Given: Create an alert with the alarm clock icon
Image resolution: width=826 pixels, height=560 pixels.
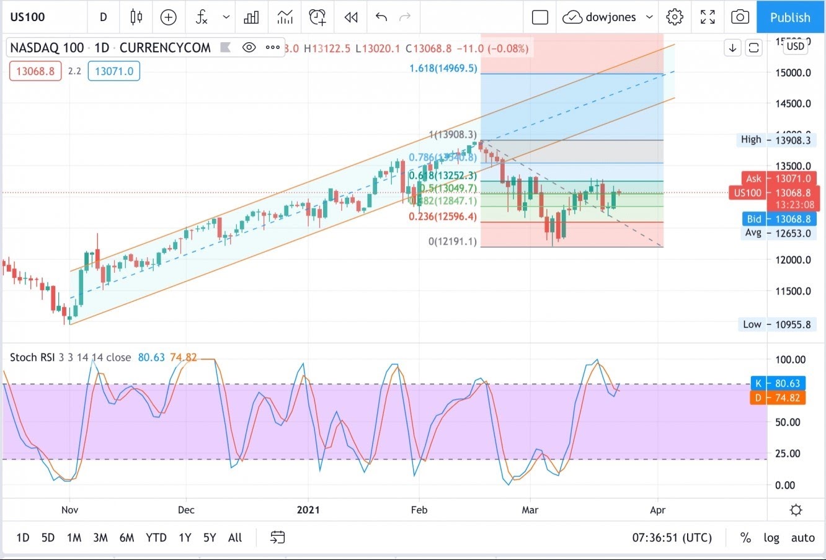Looking at the screenshot, I should pyautogui.click(x=318, y=17).
